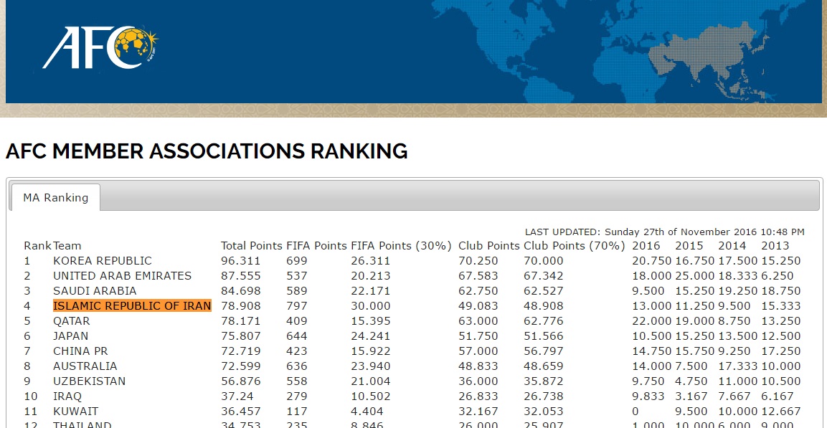Click Kuwait's total points 36.457
Screen dimensions: 827x428
[240, 411]
